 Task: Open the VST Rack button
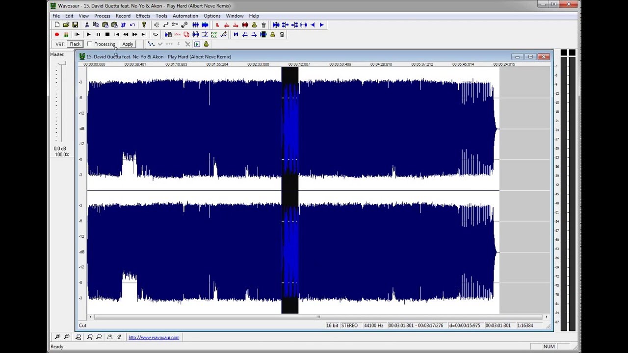click(75, 44)
